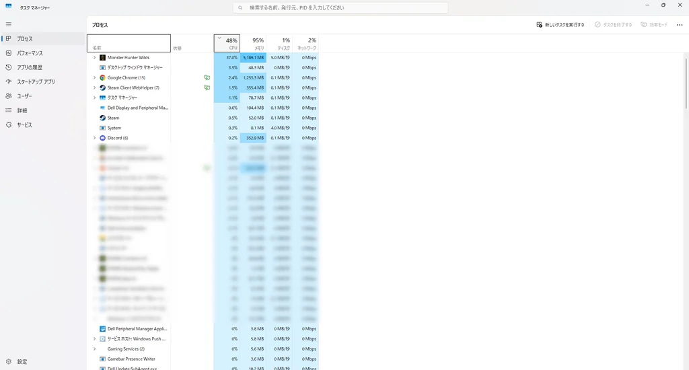
Task: Click 新しいタスクを実行する button
Action: point(560,25)
